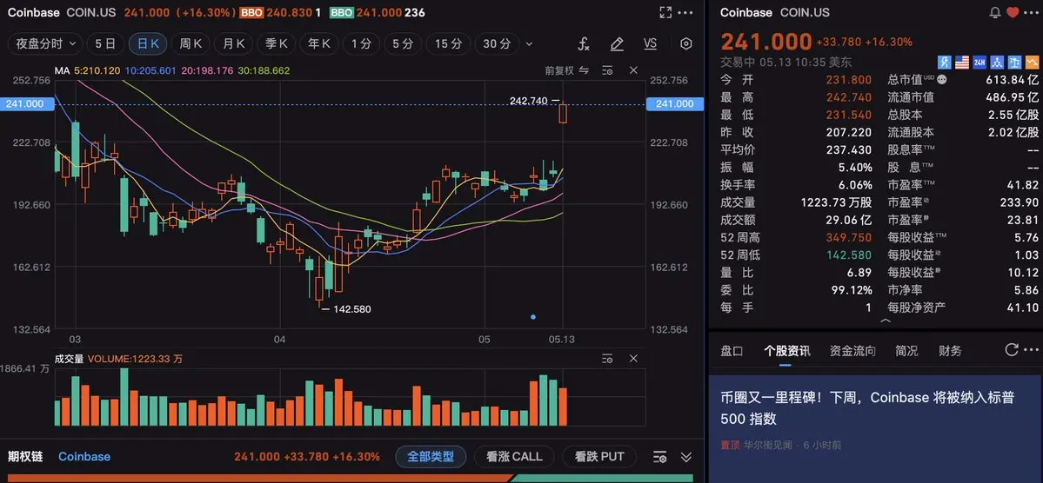Image resolution: width=1043 pixels, height=483 pixels.
Task: Open the quote panel's three-dot menu
Action: point(1030,13)
